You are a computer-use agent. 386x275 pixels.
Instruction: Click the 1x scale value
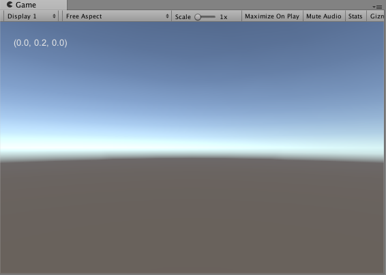pos(224,17)
